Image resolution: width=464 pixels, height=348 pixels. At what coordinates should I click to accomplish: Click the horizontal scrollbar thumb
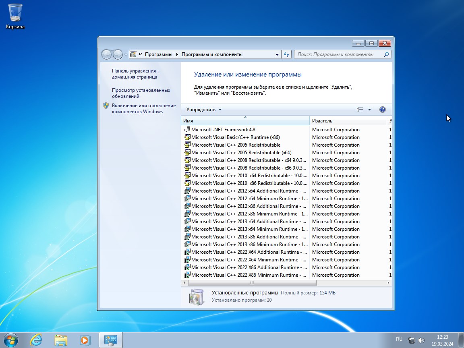252,283
